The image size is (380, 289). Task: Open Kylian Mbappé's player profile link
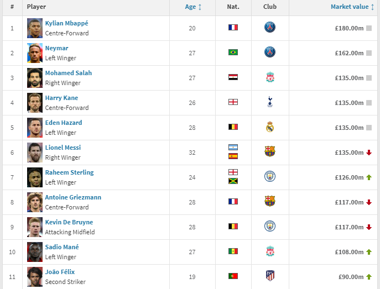66,23
